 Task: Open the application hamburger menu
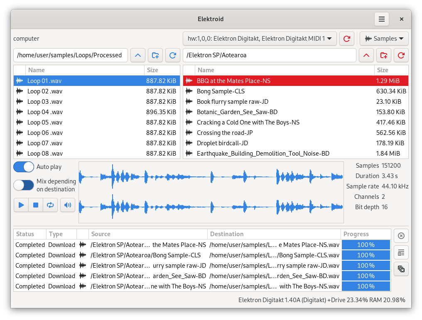point(381,19)
